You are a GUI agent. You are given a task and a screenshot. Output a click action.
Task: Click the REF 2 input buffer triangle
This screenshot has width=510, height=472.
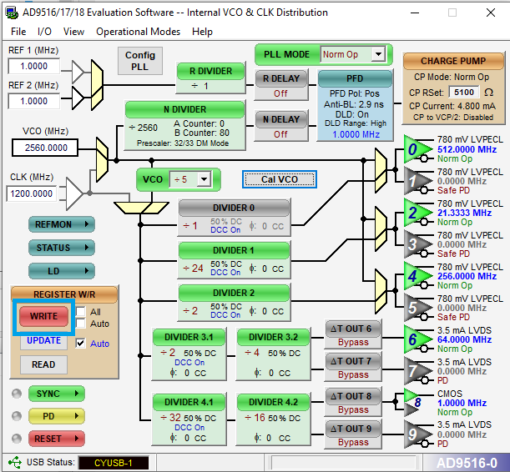78,98
